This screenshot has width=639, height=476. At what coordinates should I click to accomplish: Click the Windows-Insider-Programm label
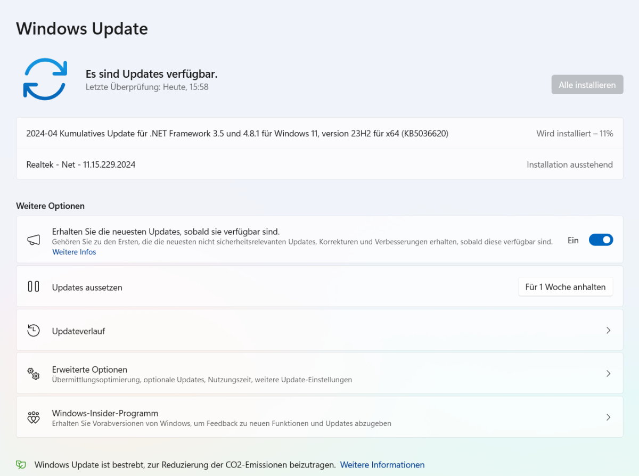(x=105, y=413)
